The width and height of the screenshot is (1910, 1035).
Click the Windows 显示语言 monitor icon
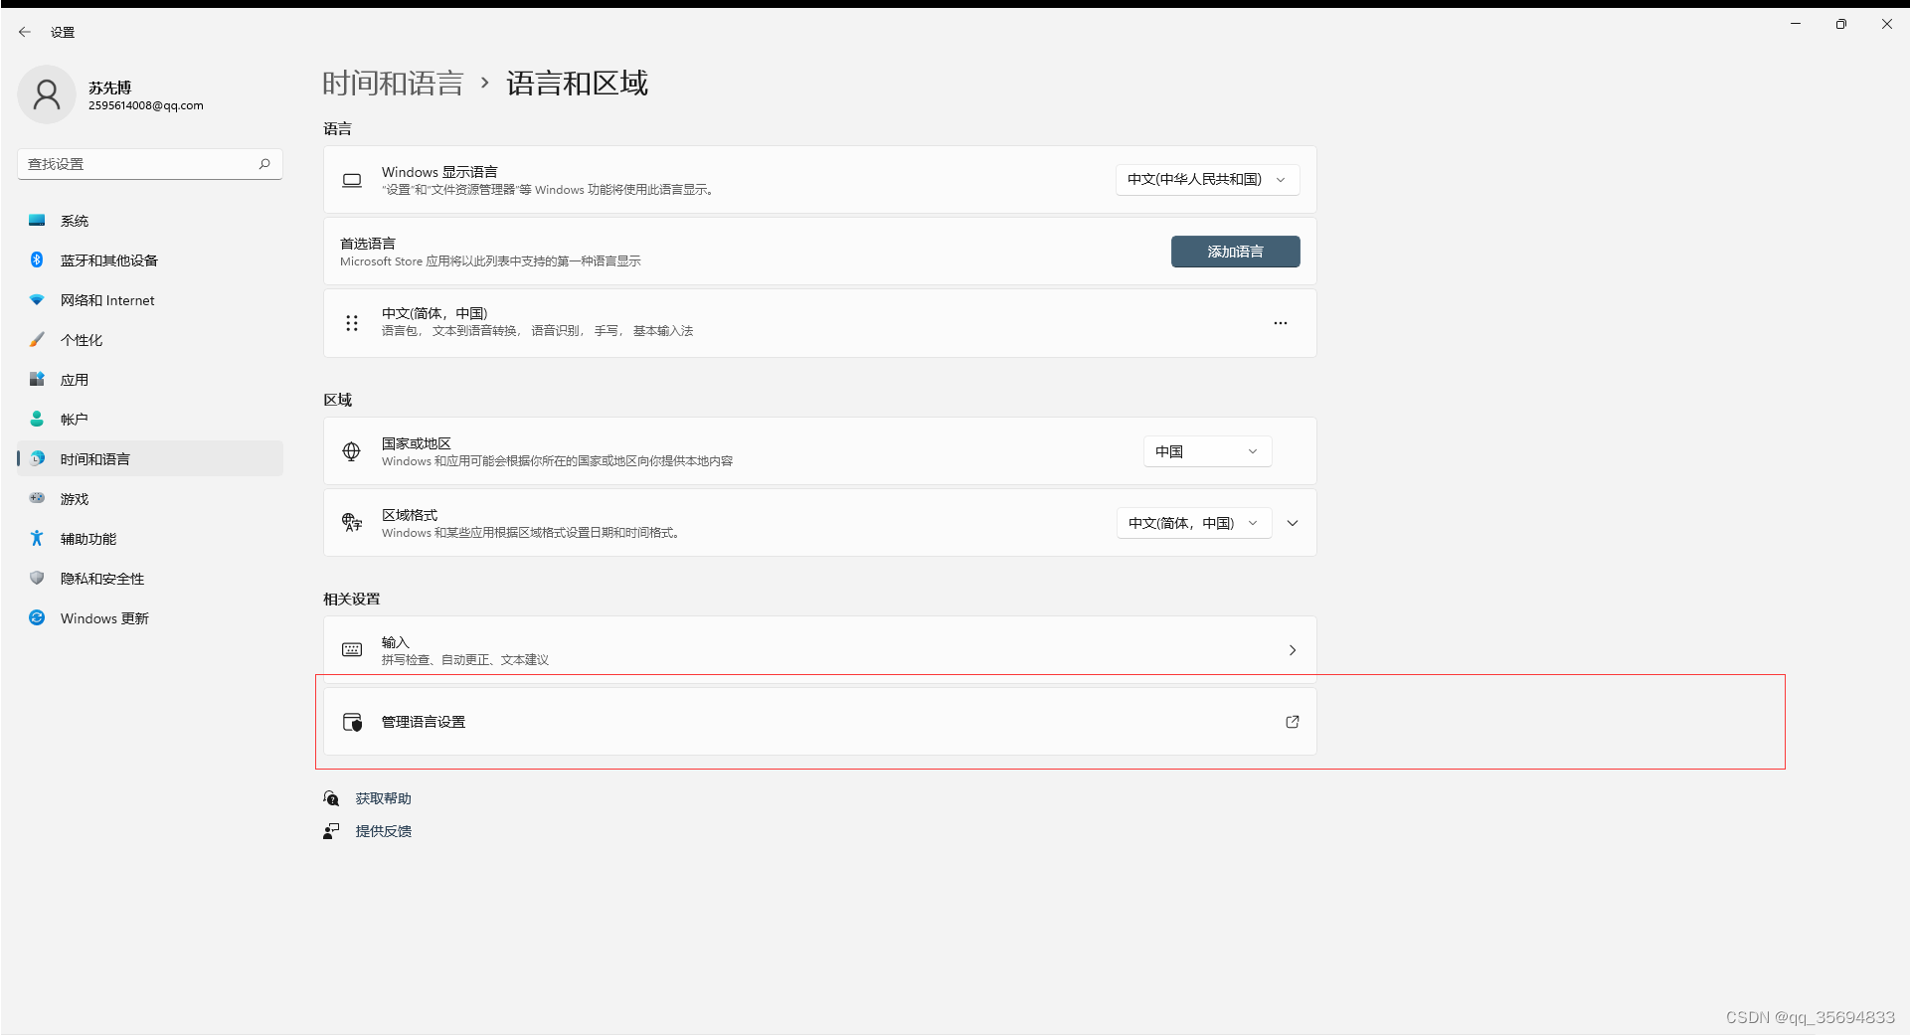(352, 180)
